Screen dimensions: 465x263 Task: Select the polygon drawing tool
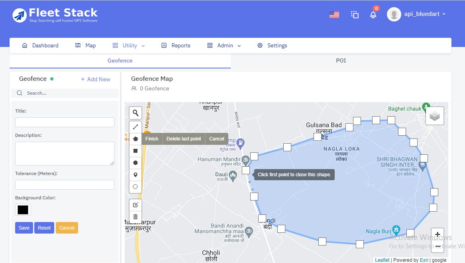coord(135,138)
